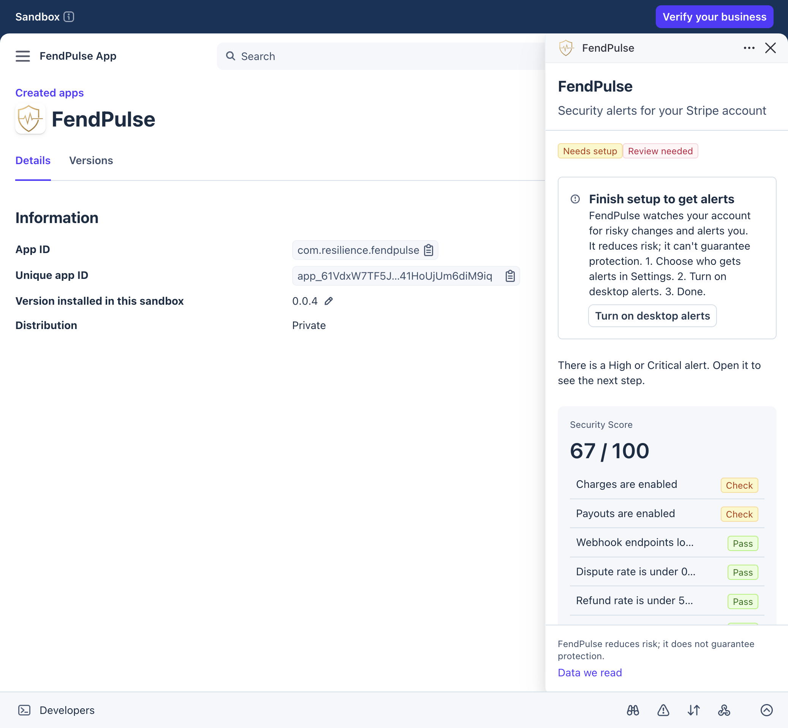Open the FendPulse panel three-dot menu
This screenshot has height=728, width=788.
tap(748, 48)
